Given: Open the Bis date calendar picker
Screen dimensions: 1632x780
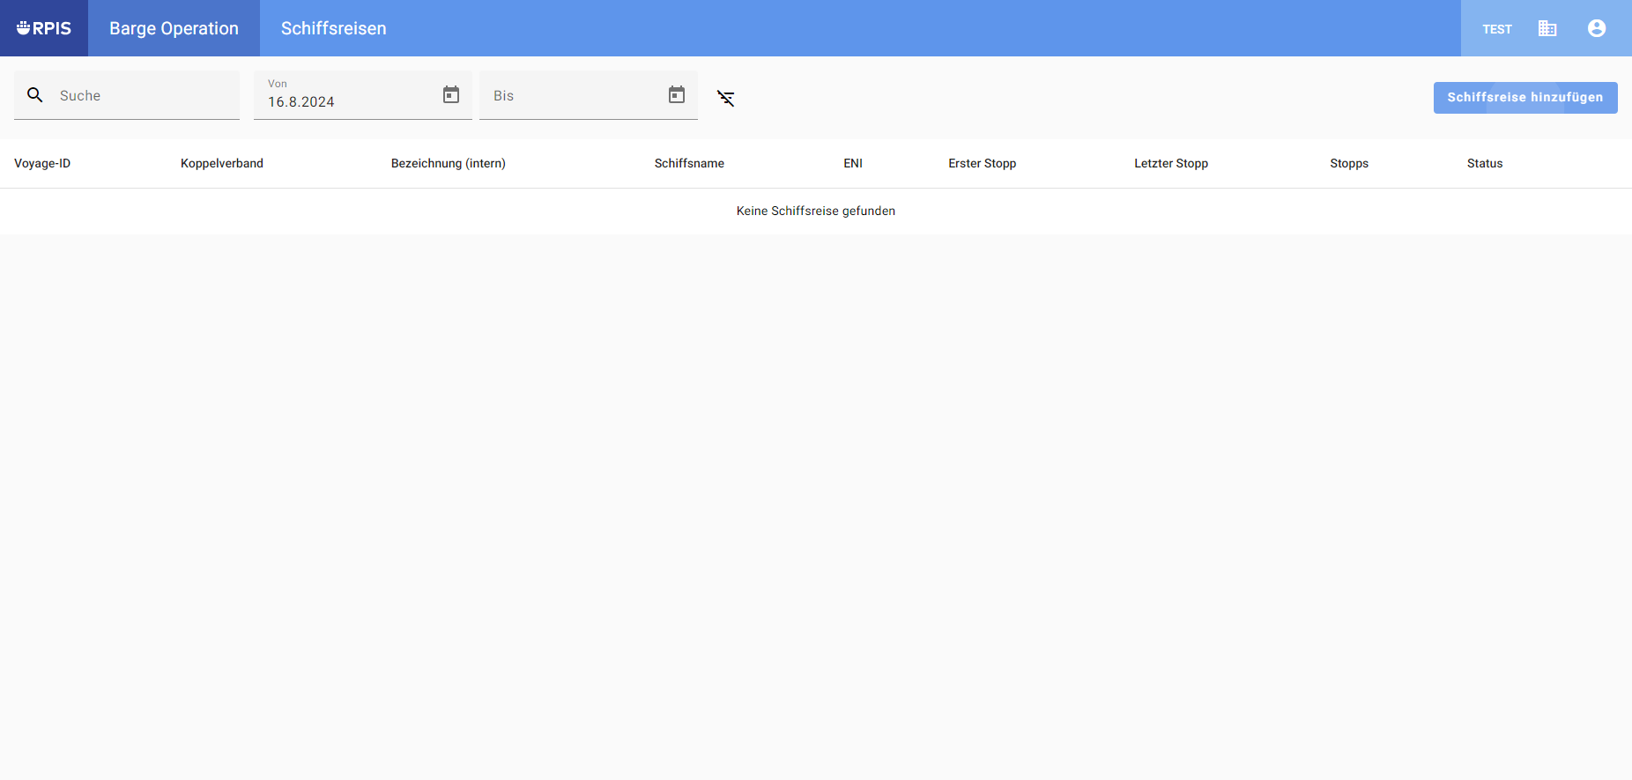Looking at the screenshot, I should pos(677,95).
